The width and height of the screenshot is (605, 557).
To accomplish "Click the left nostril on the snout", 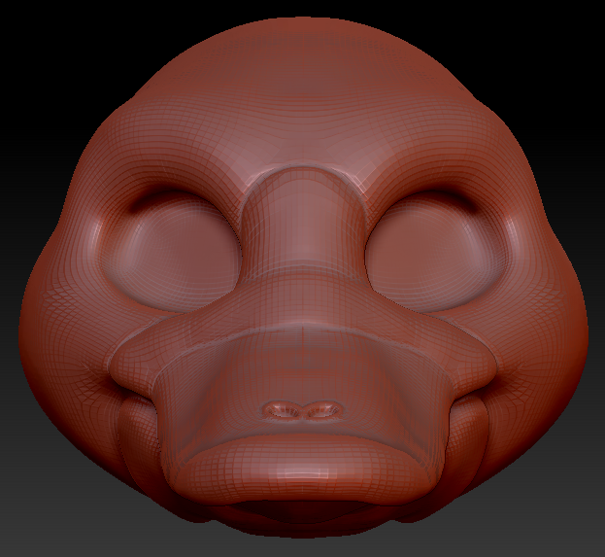I will click(x=283, y=410).
